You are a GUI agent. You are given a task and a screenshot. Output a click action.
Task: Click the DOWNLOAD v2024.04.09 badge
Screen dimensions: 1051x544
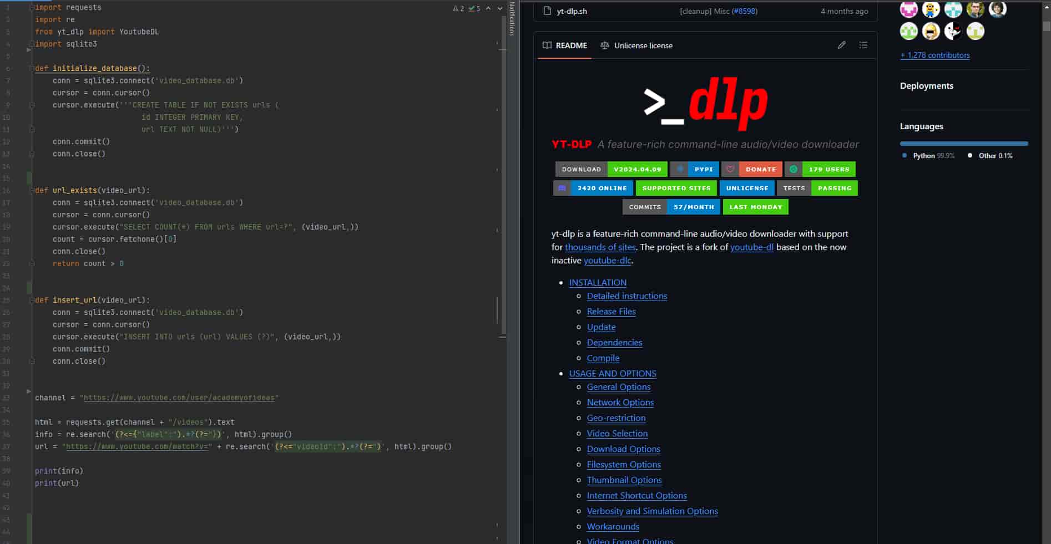612,169
